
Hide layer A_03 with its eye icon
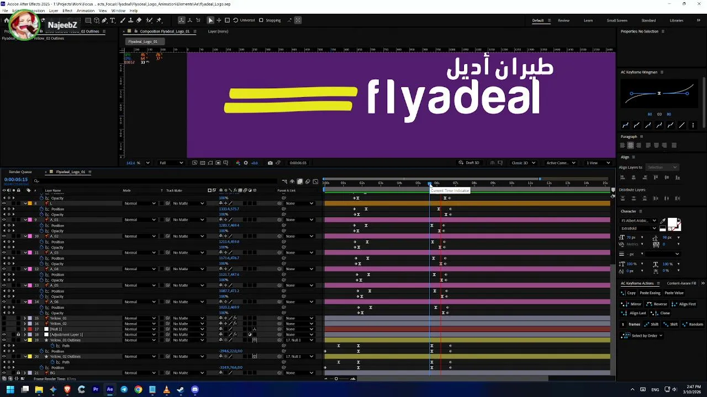pyautogui.click(x=4, y=253)
